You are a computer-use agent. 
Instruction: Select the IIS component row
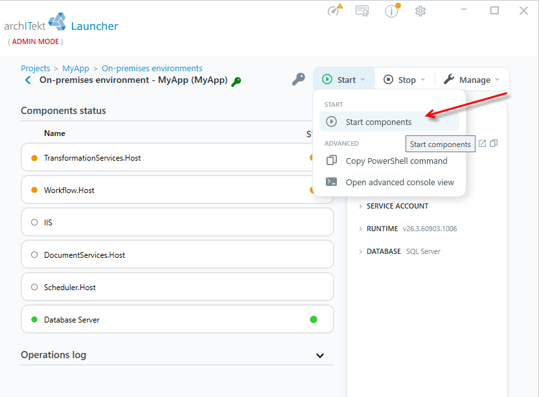[178, 222]
